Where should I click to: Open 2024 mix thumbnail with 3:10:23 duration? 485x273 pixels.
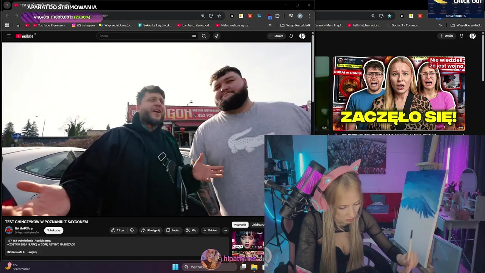[248, 240]
